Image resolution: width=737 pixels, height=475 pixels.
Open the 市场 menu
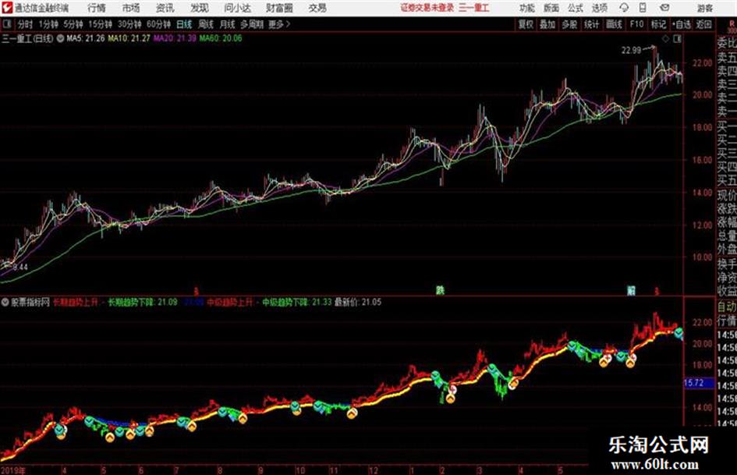pos(131,8)
